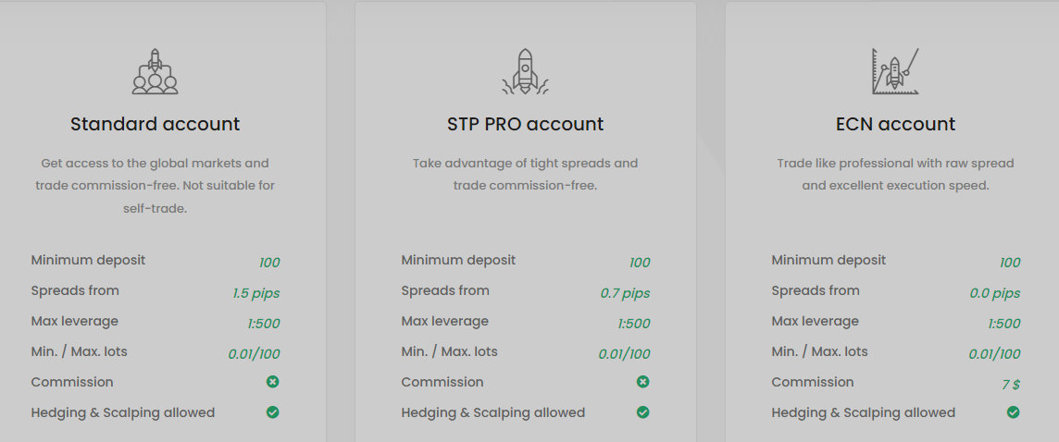Click the ECN account description text
Screen dimensions: 1059x442
click(895, 174)
